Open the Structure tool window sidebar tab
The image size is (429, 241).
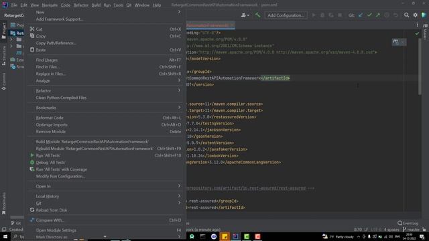point(4,56)
